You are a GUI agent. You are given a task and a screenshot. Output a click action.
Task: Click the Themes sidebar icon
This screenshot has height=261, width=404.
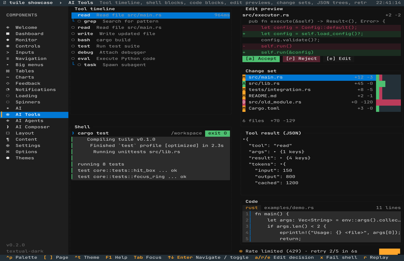(8, 158)
